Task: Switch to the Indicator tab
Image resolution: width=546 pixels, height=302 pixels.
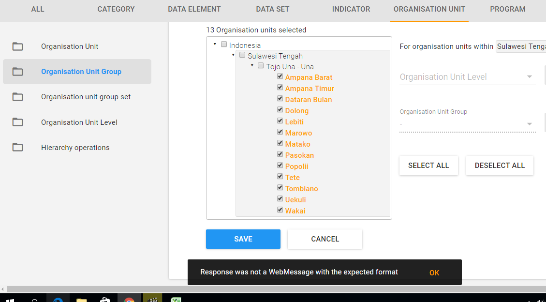Action: pos(351,9)
